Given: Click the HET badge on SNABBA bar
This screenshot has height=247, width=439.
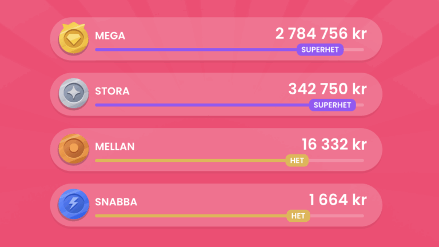Looking at the screenshot, I should [298, 216].
